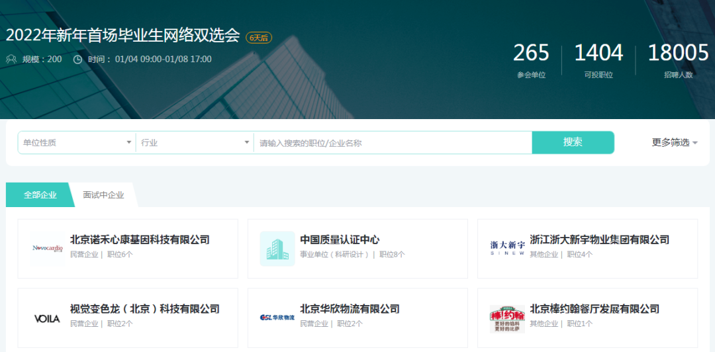Click the 2022年新年首场毕业生网络双选会 title
Viewport: 715px width, 352px height.
click(x=122, y=36)
